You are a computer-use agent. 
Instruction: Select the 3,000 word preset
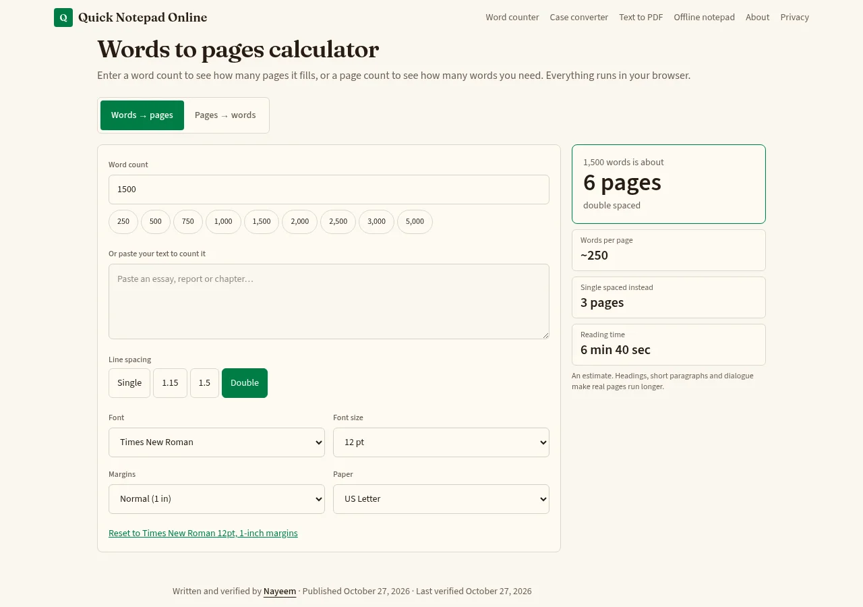tap(376, 222)
